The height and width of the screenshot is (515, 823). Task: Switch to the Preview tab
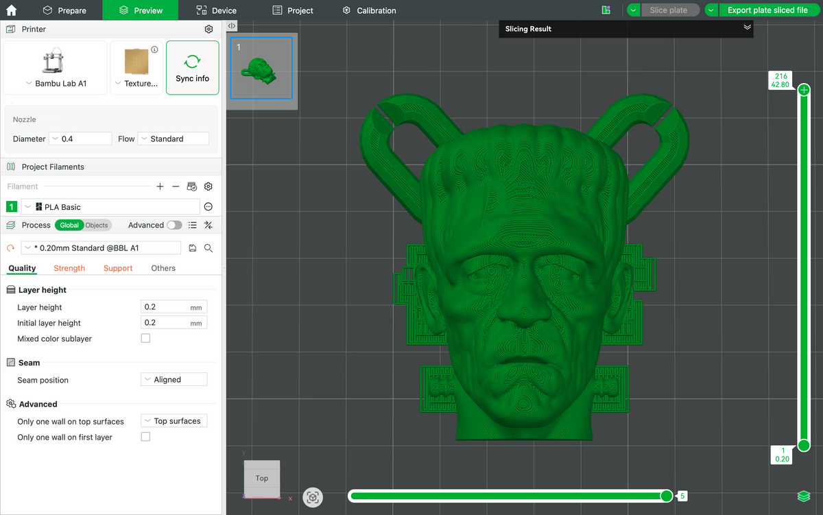click(x=140, y=10)
